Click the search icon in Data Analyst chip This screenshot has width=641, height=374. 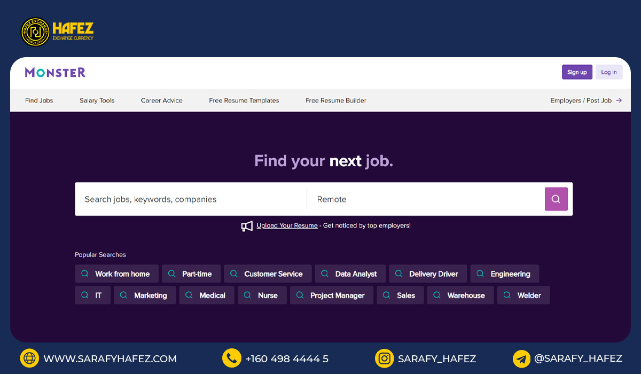click(325, 274)
